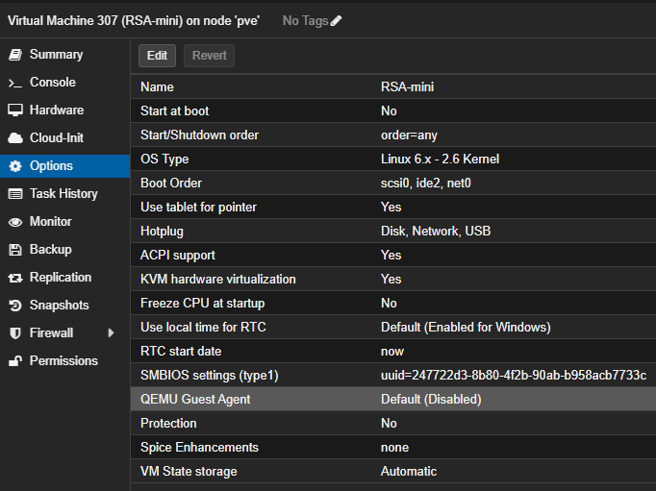Click the Console terminal icon
This screenshot has height=491, width=656.
pyautogui.click(x=14, y=83)
